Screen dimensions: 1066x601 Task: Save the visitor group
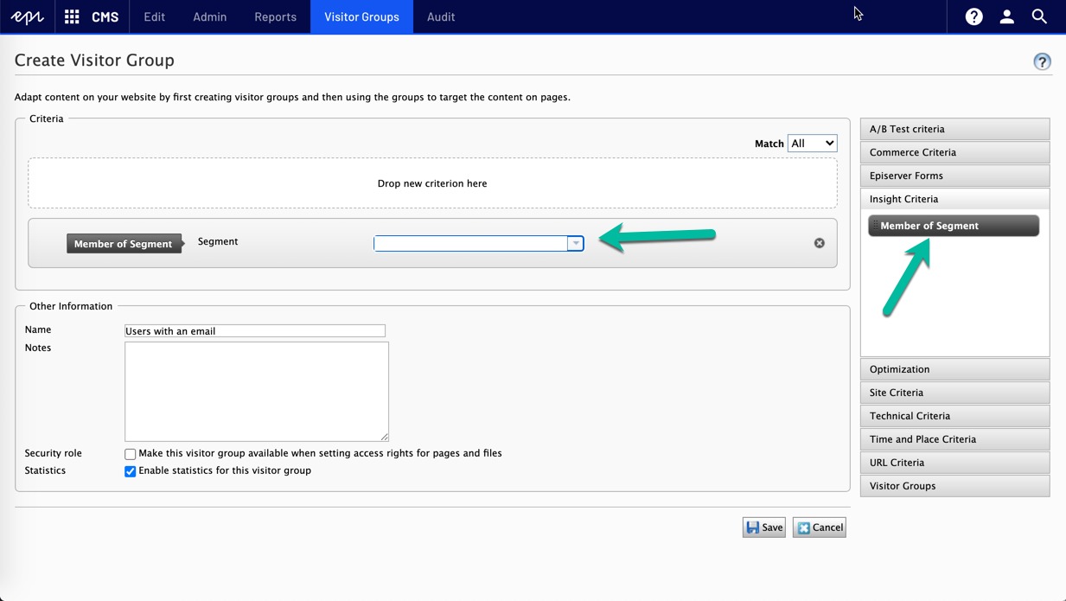click(763, 527)
